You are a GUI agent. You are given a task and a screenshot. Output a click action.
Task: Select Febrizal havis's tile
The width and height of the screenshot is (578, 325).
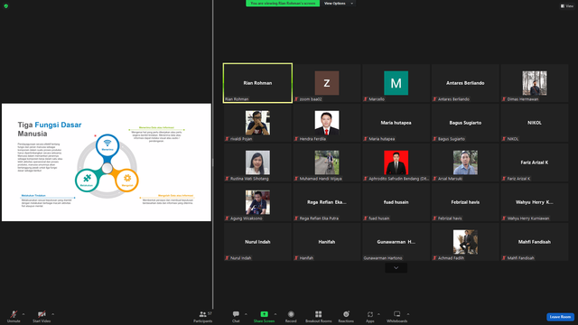click(x=465, y=202)
